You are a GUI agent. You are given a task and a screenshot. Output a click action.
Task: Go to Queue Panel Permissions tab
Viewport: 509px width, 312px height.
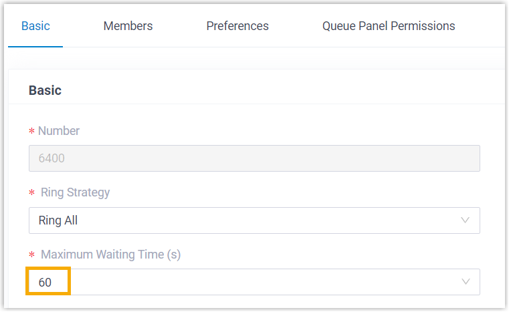[x=389, y=26]
